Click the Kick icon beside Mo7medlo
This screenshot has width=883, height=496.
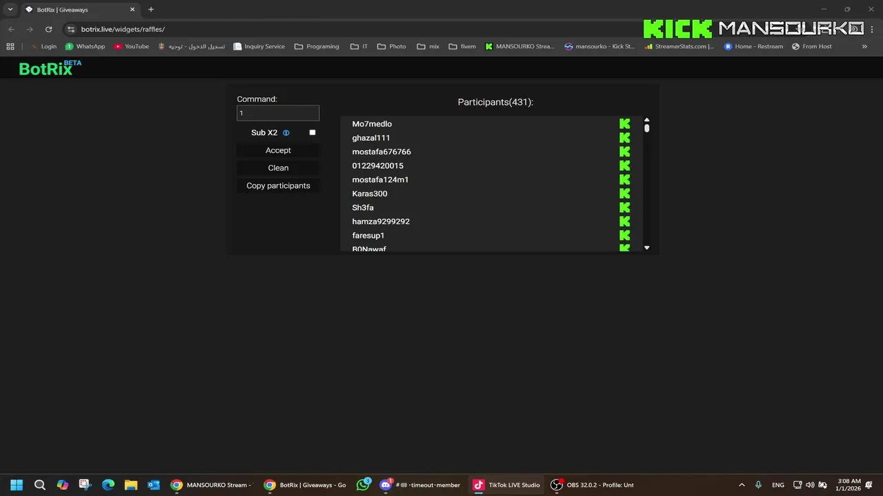click(x=624, y=124)
